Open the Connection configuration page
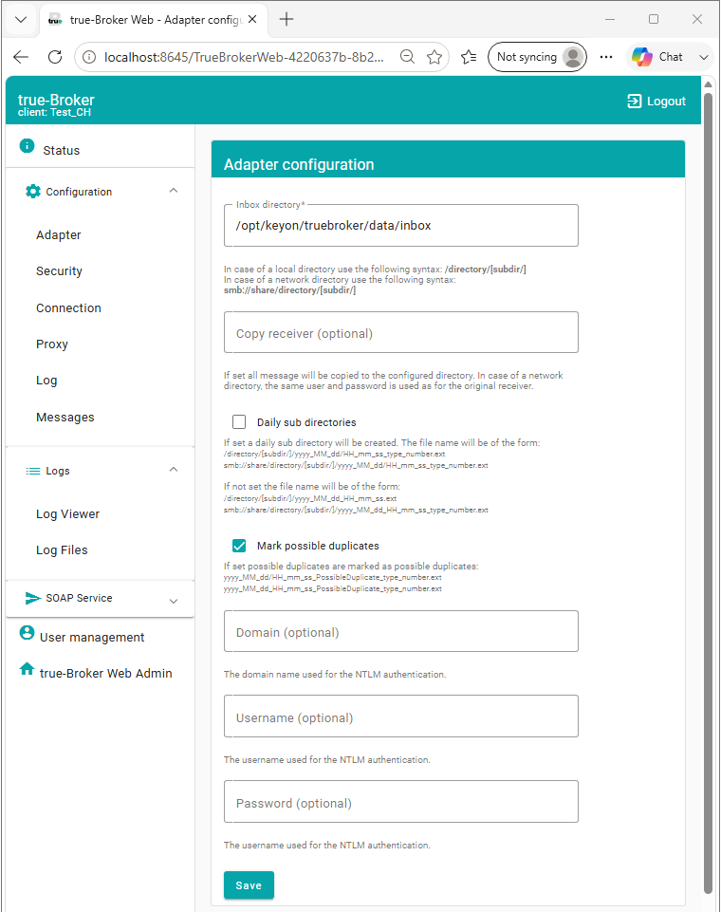The height and width of the screenshot is (912, 721). pos(68,308)
